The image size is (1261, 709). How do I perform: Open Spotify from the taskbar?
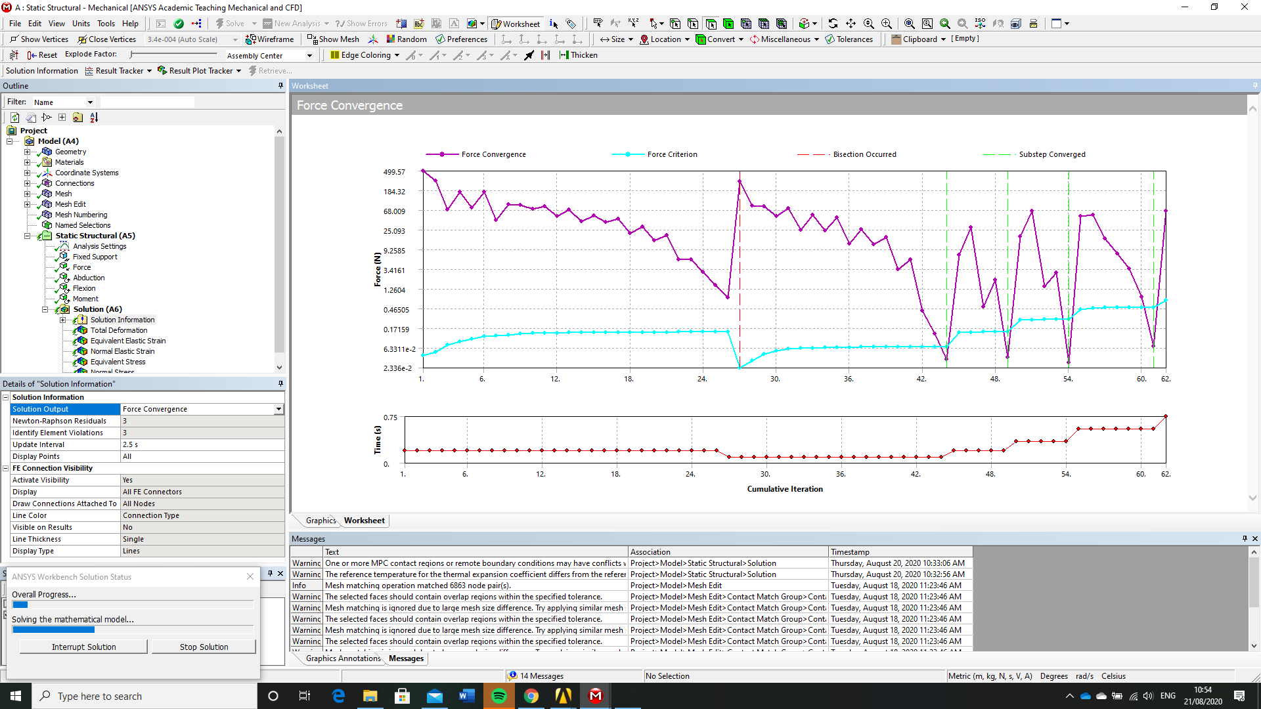[x=498, y=696]
